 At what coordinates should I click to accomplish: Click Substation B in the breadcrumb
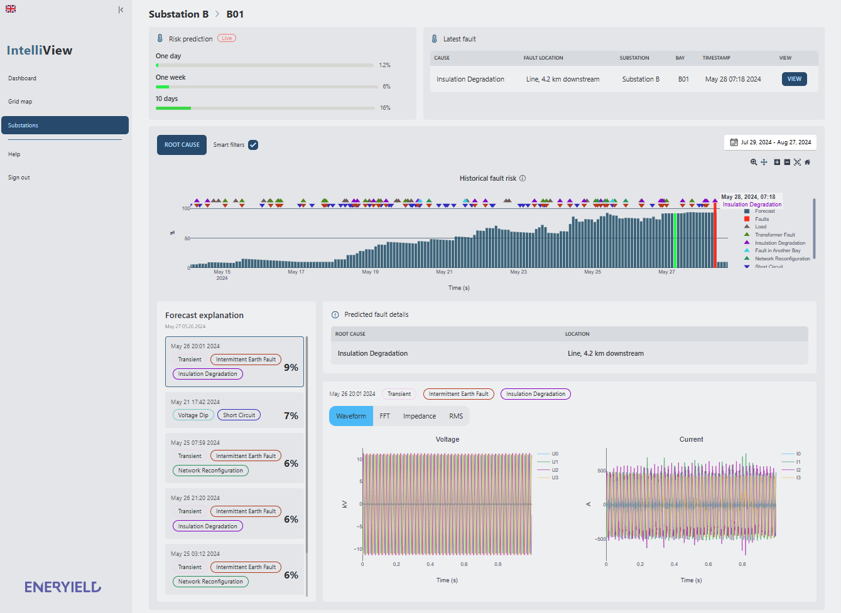coord(178,14)
